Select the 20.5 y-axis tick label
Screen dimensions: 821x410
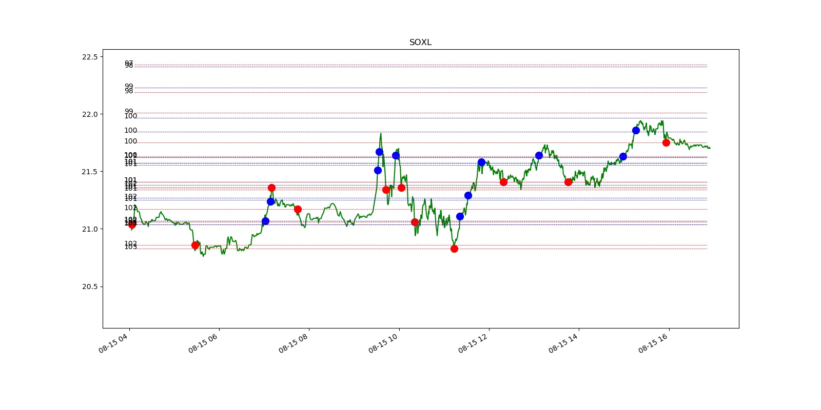click(x=89, y=286)
